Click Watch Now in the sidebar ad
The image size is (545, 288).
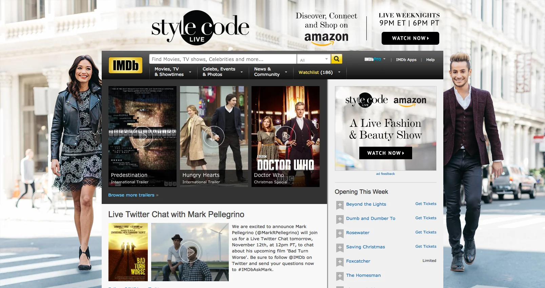386,153
